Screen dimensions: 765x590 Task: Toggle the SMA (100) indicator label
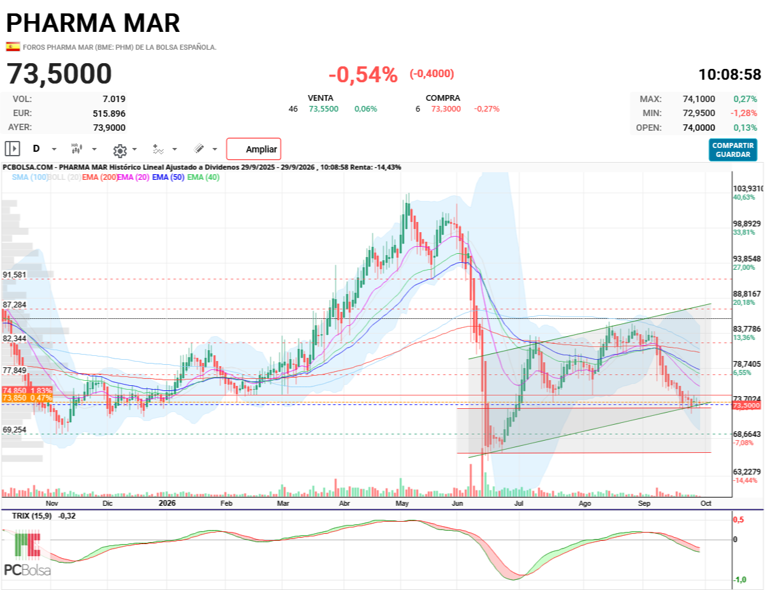click(x=29, y=177)
